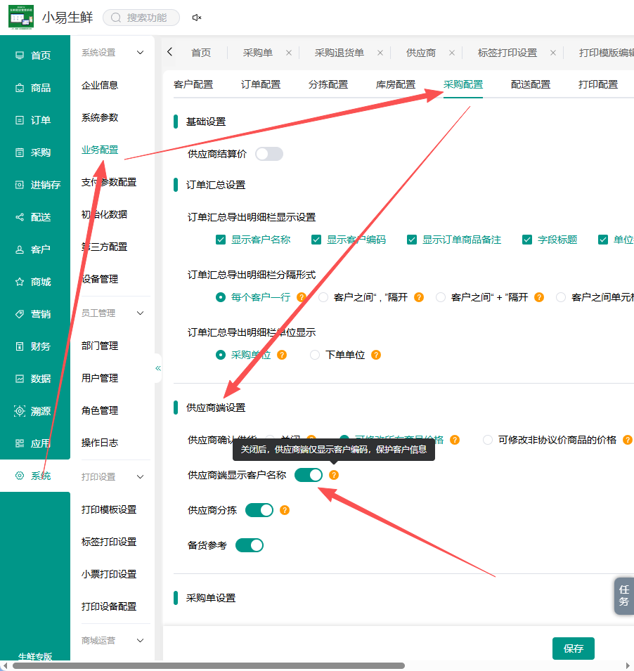Switch to the 订单配置 tab
634x671 pixels.
pyautogui.click(x=261, y=84)
